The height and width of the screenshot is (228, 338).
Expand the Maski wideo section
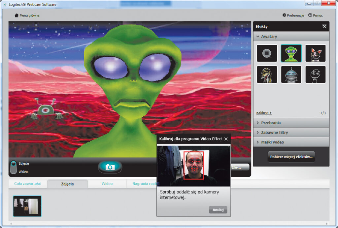291,142
